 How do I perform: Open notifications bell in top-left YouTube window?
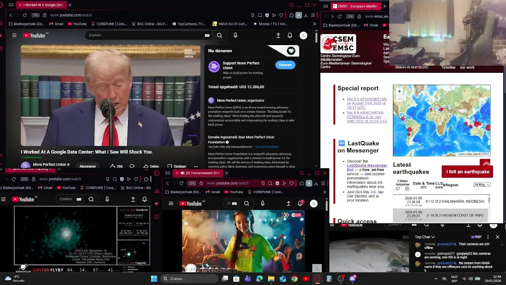pos(290,35)
